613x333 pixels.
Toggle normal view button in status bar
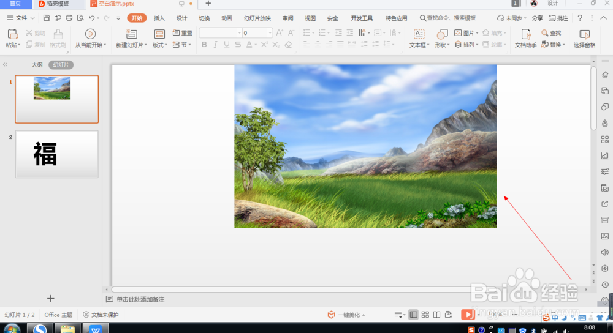(x=413, y=315)
